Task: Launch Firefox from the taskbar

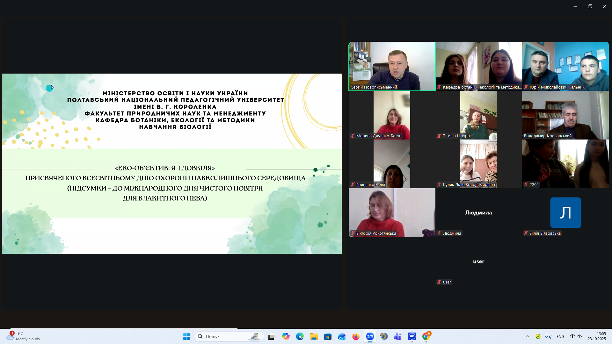Action: pyautogui.click(x=356, y=336)
